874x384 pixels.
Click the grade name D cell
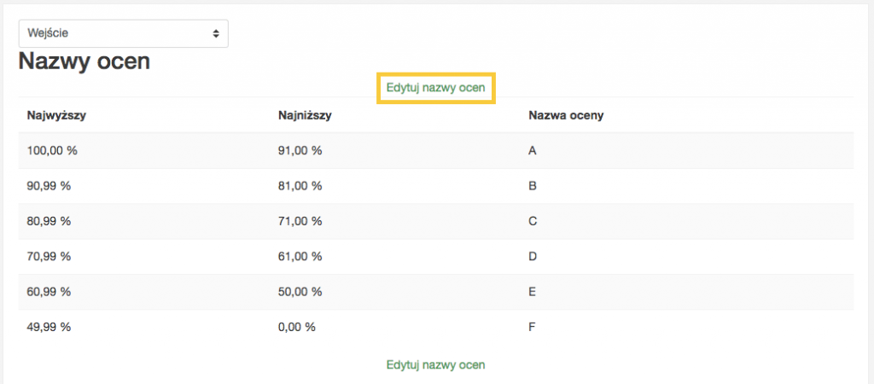click(x=533, y=256)
